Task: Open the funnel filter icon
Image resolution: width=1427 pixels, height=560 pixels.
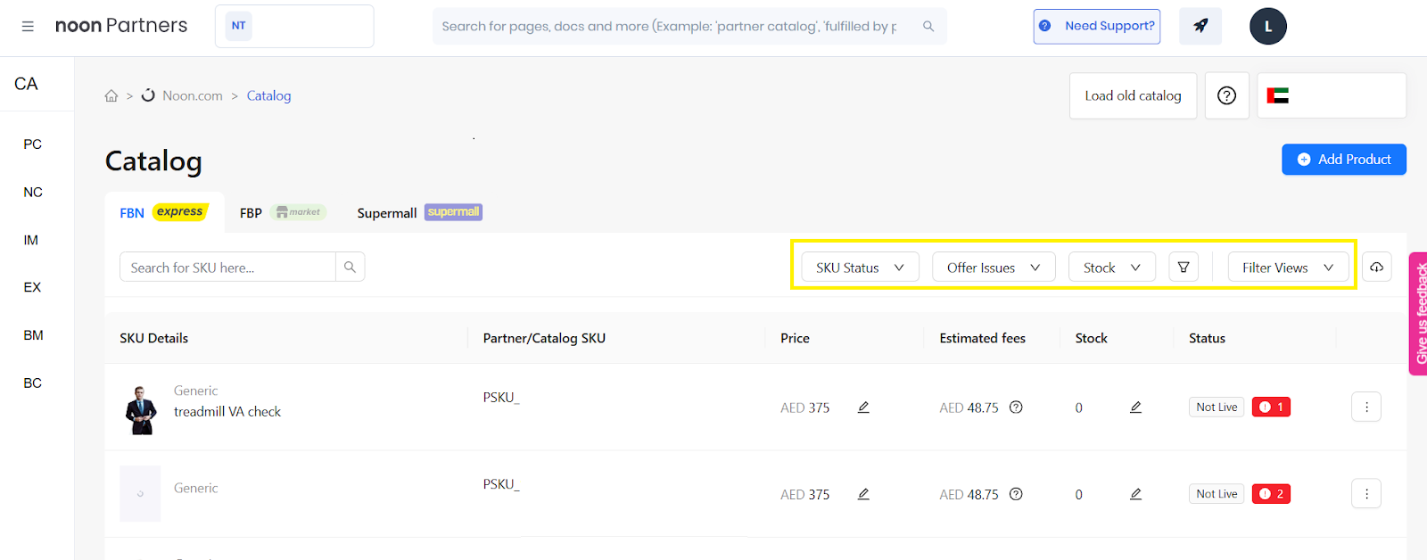Action: coord(1184,267)
